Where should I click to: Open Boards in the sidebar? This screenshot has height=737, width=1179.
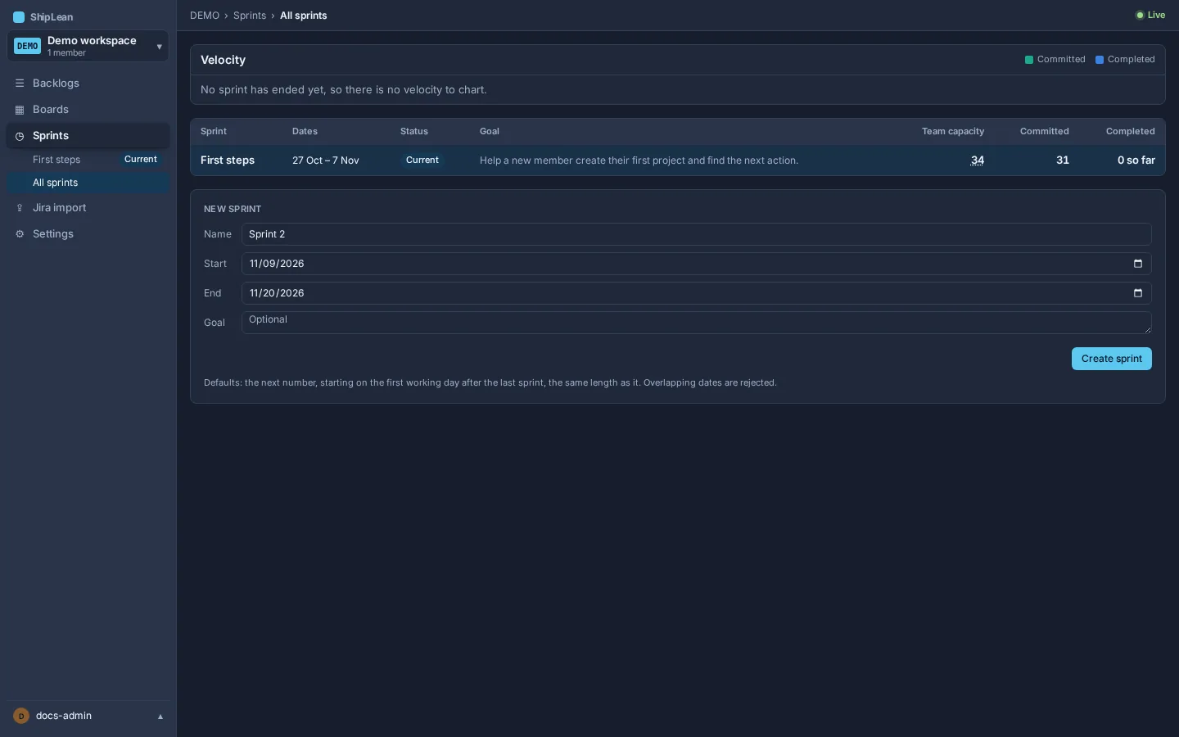88,110
